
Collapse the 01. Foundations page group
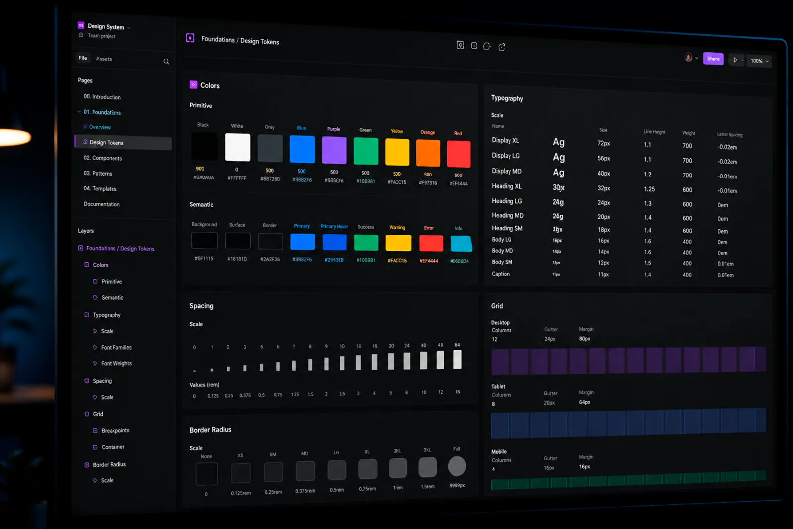coord(79,112)
